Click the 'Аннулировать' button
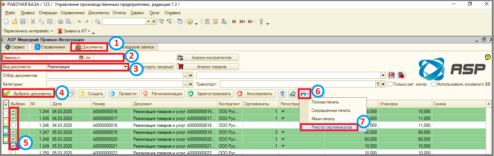 click(256, 94)
